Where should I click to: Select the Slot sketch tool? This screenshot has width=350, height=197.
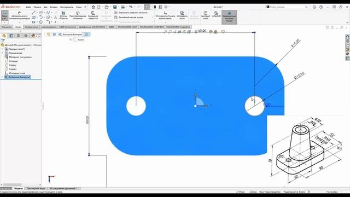tap(33, 22)
